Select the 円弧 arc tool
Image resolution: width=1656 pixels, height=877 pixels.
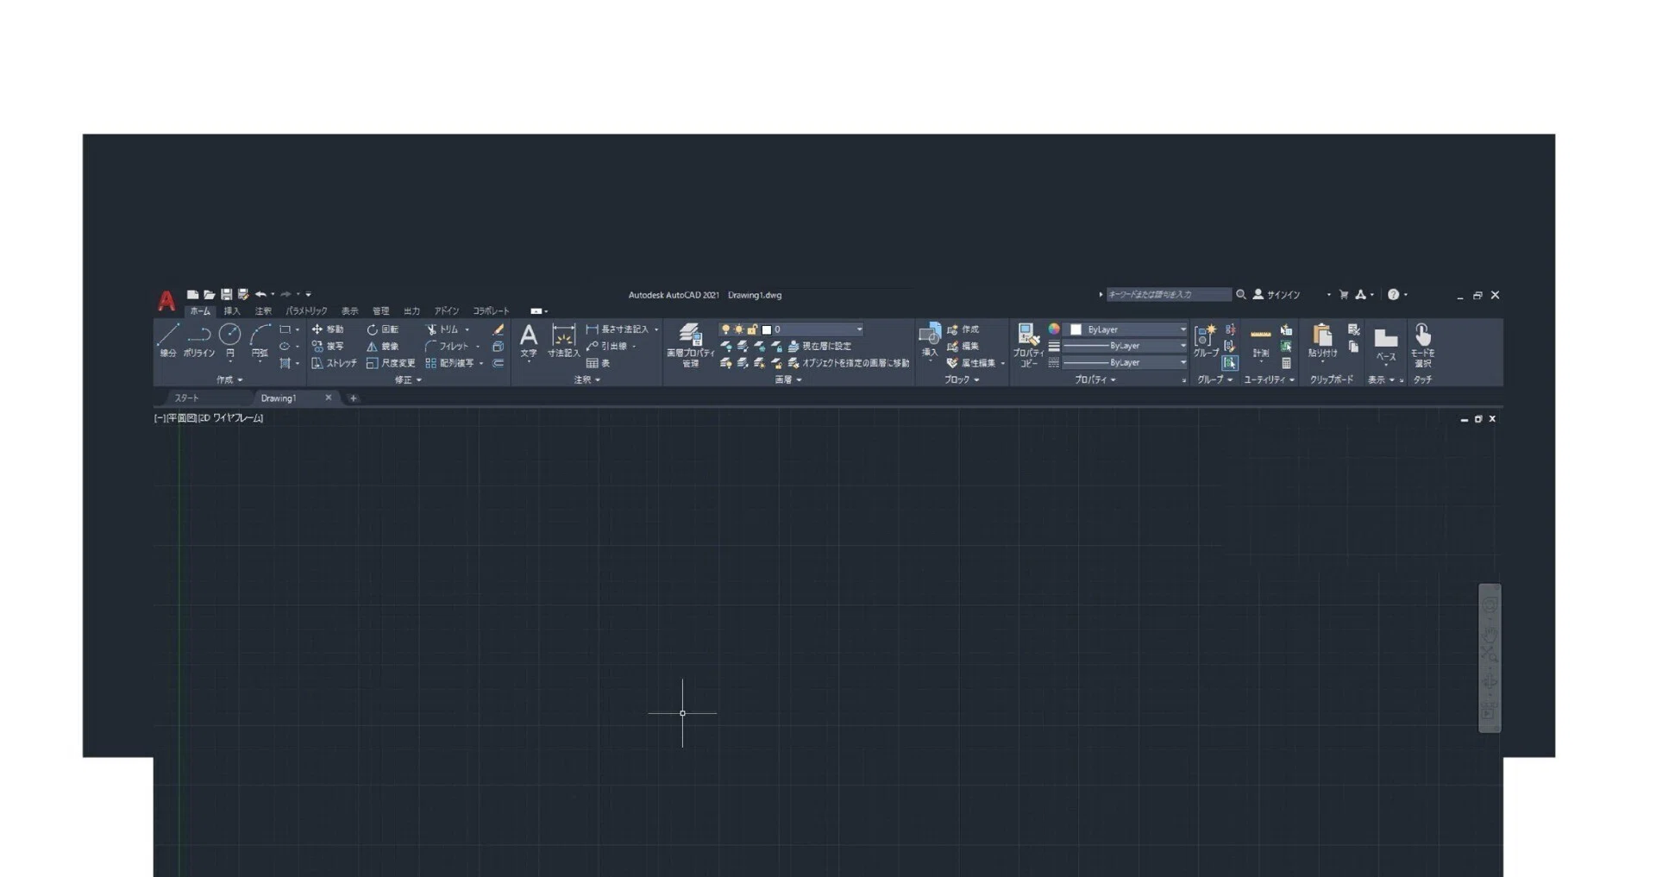pos(260,341)
